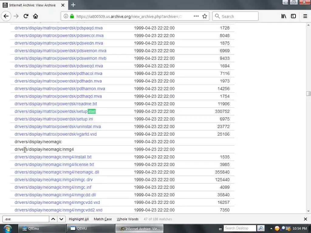
Task: Switch to QtEmu taskbar window
Action: point(42,228)
